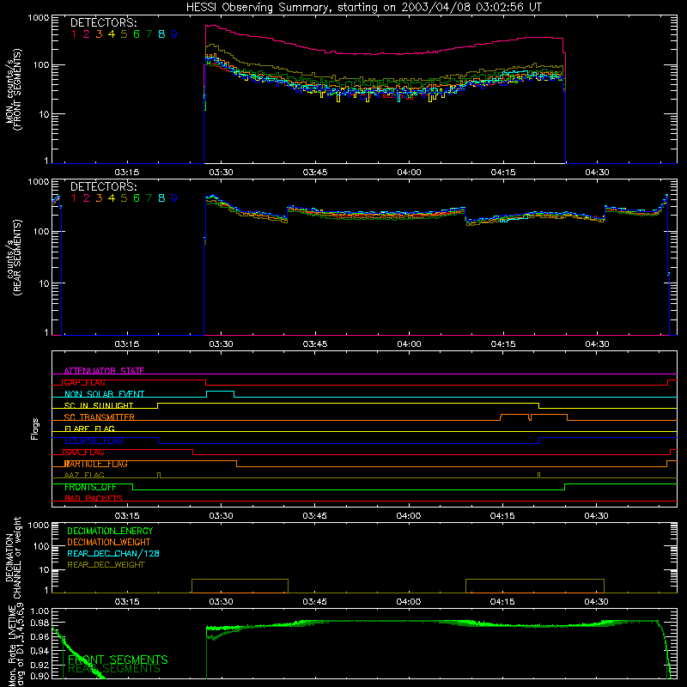
Task: Click 03:15 tick under front segments plot
Action: pyautogui.click(x=127, y=173)
